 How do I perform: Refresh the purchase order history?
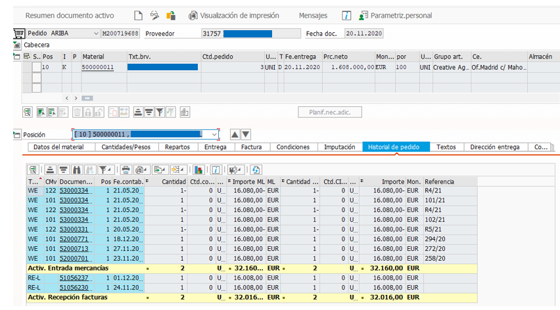coord(256,170)
